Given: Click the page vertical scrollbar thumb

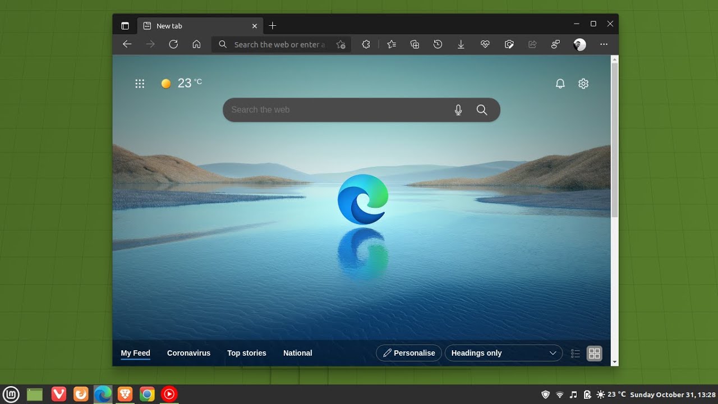Looking at the screenshot, I should pos(615,140).
